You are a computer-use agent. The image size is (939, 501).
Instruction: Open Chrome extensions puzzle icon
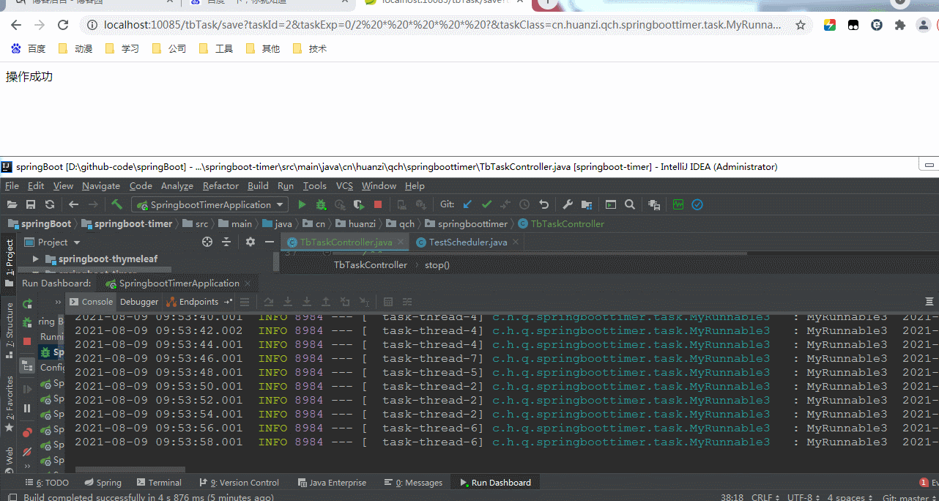point(900,25)
